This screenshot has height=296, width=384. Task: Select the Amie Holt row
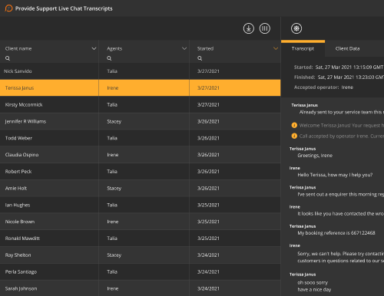click(x=141, y=188)
